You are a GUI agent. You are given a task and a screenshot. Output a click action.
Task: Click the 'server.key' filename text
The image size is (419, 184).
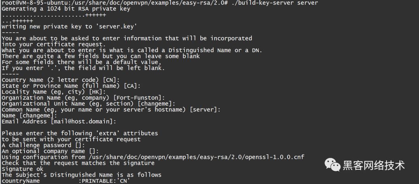(118, 26)
